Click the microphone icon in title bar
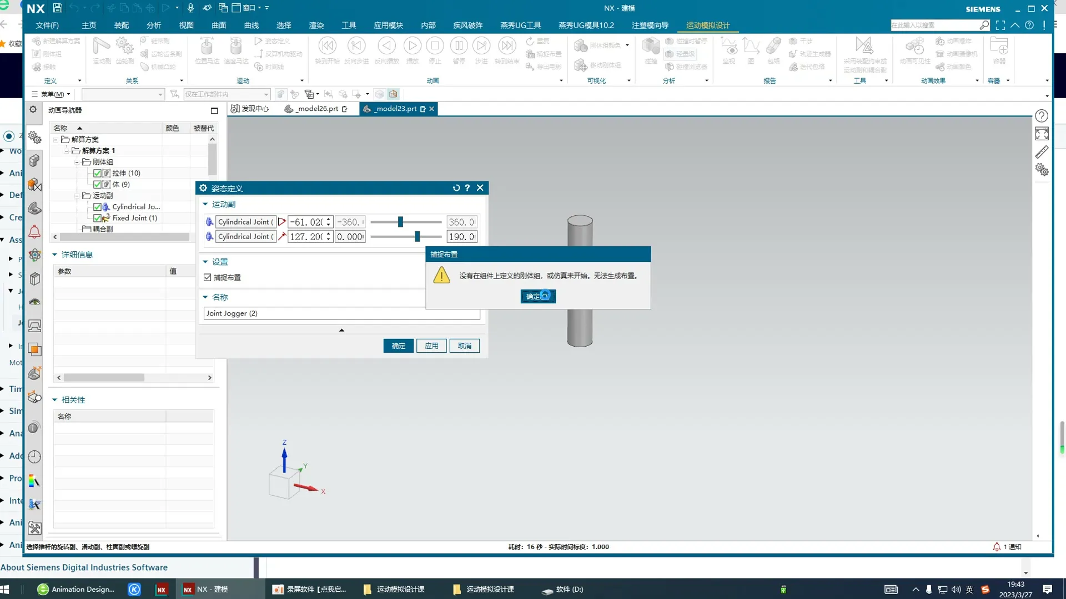This screenshot has height=599, width=1066. pos(190,8)
